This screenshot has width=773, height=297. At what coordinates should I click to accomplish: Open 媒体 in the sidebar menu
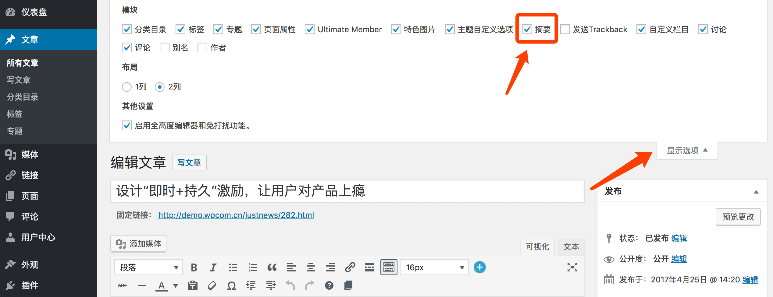pos(48,155)
